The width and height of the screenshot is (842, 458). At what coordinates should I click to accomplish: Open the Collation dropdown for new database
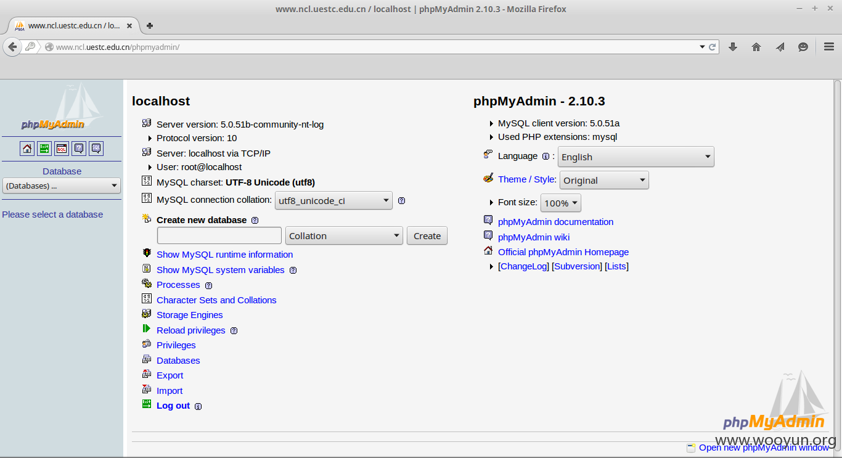[344, 236]
